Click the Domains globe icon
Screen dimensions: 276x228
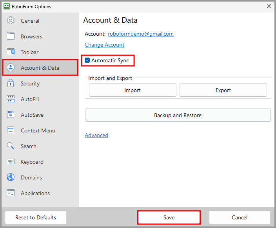pos(11,177)
